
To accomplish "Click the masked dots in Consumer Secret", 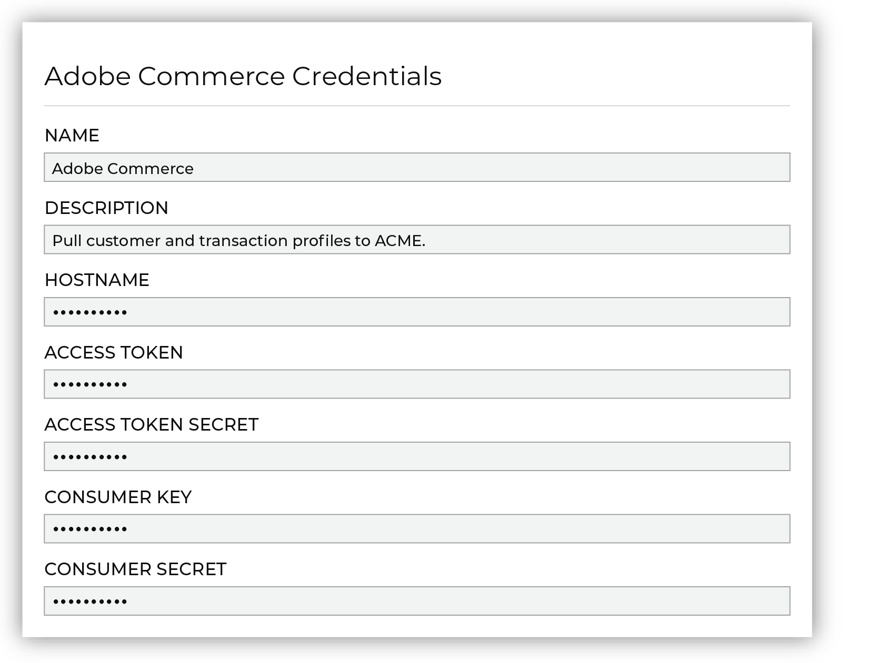I will click(x=90, y=601).
